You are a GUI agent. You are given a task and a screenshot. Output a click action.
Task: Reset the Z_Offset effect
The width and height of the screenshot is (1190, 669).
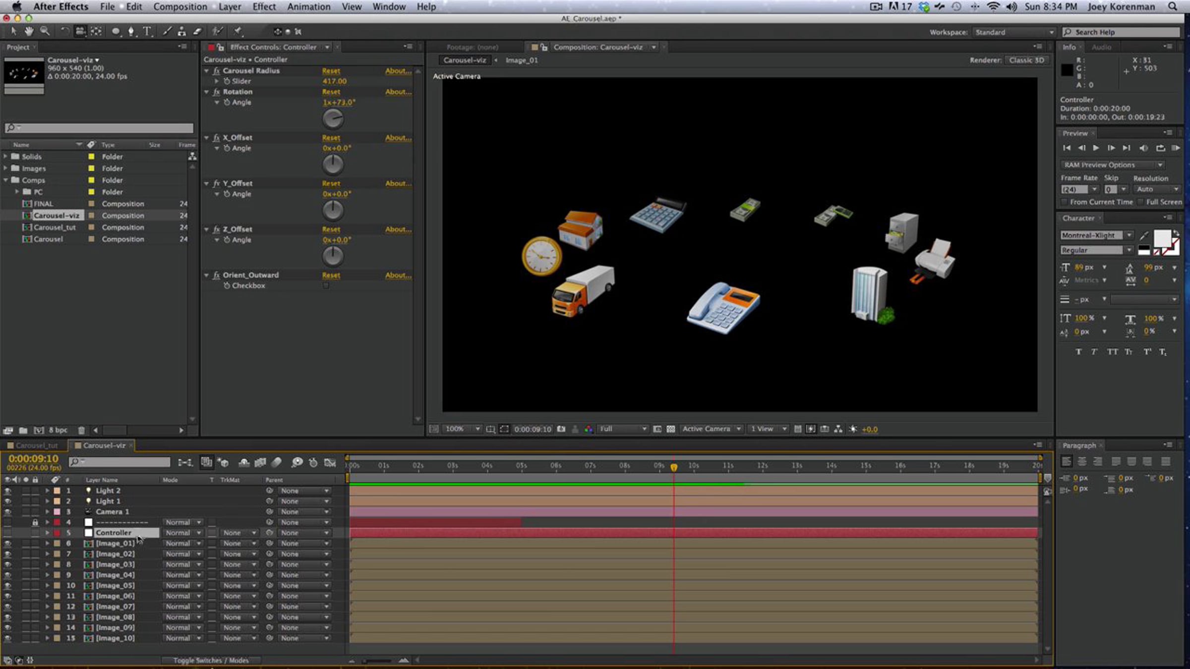[331, 229]
